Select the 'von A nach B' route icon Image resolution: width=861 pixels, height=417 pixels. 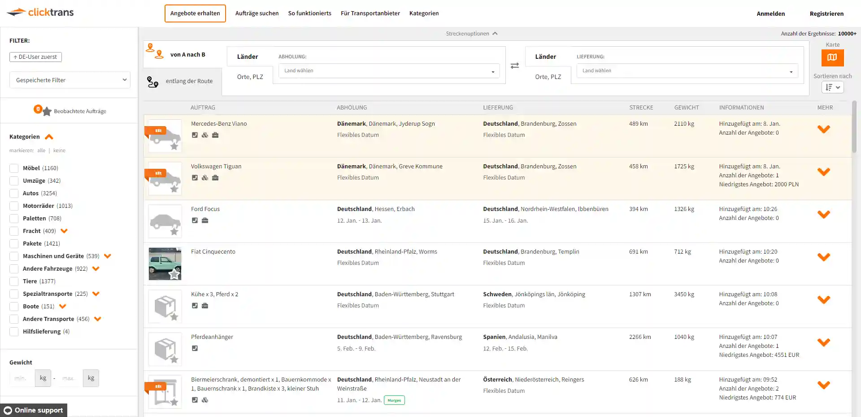[x=155, y=51]
